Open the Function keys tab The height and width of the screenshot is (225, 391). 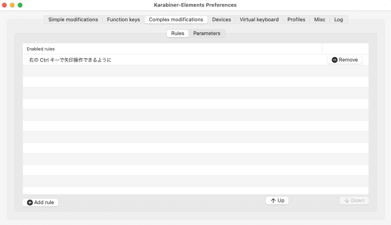(x=123, y=19)
